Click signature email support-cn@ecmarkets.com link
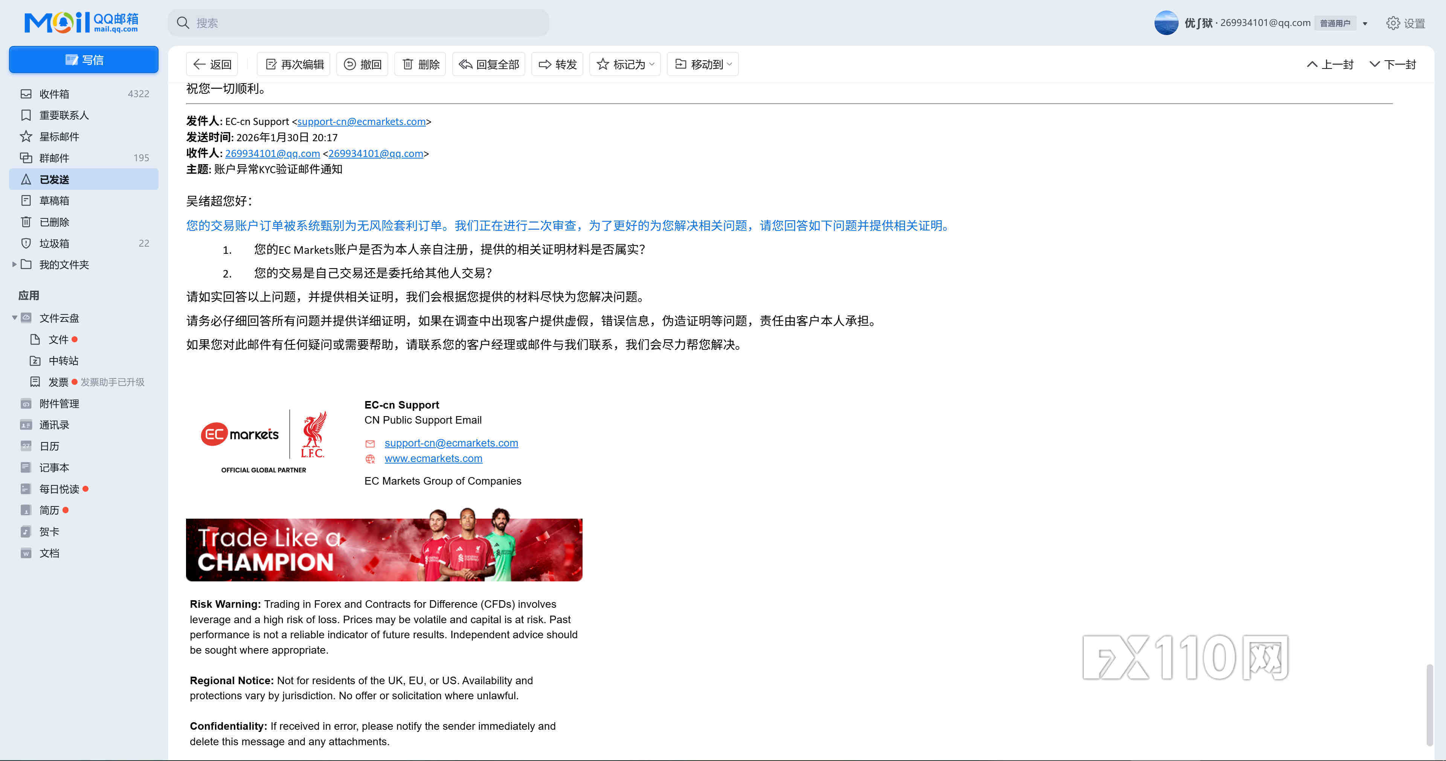Image resolution: width=1446 pixels, height=761 pixels. (x=451, y=443)
